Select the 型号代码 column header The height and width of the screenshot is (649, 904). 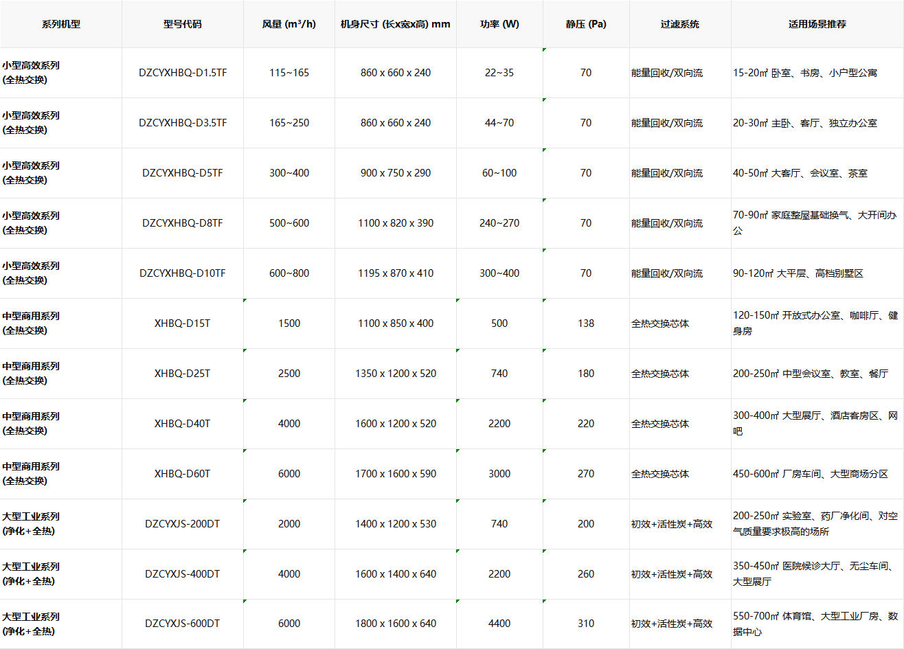183,24
